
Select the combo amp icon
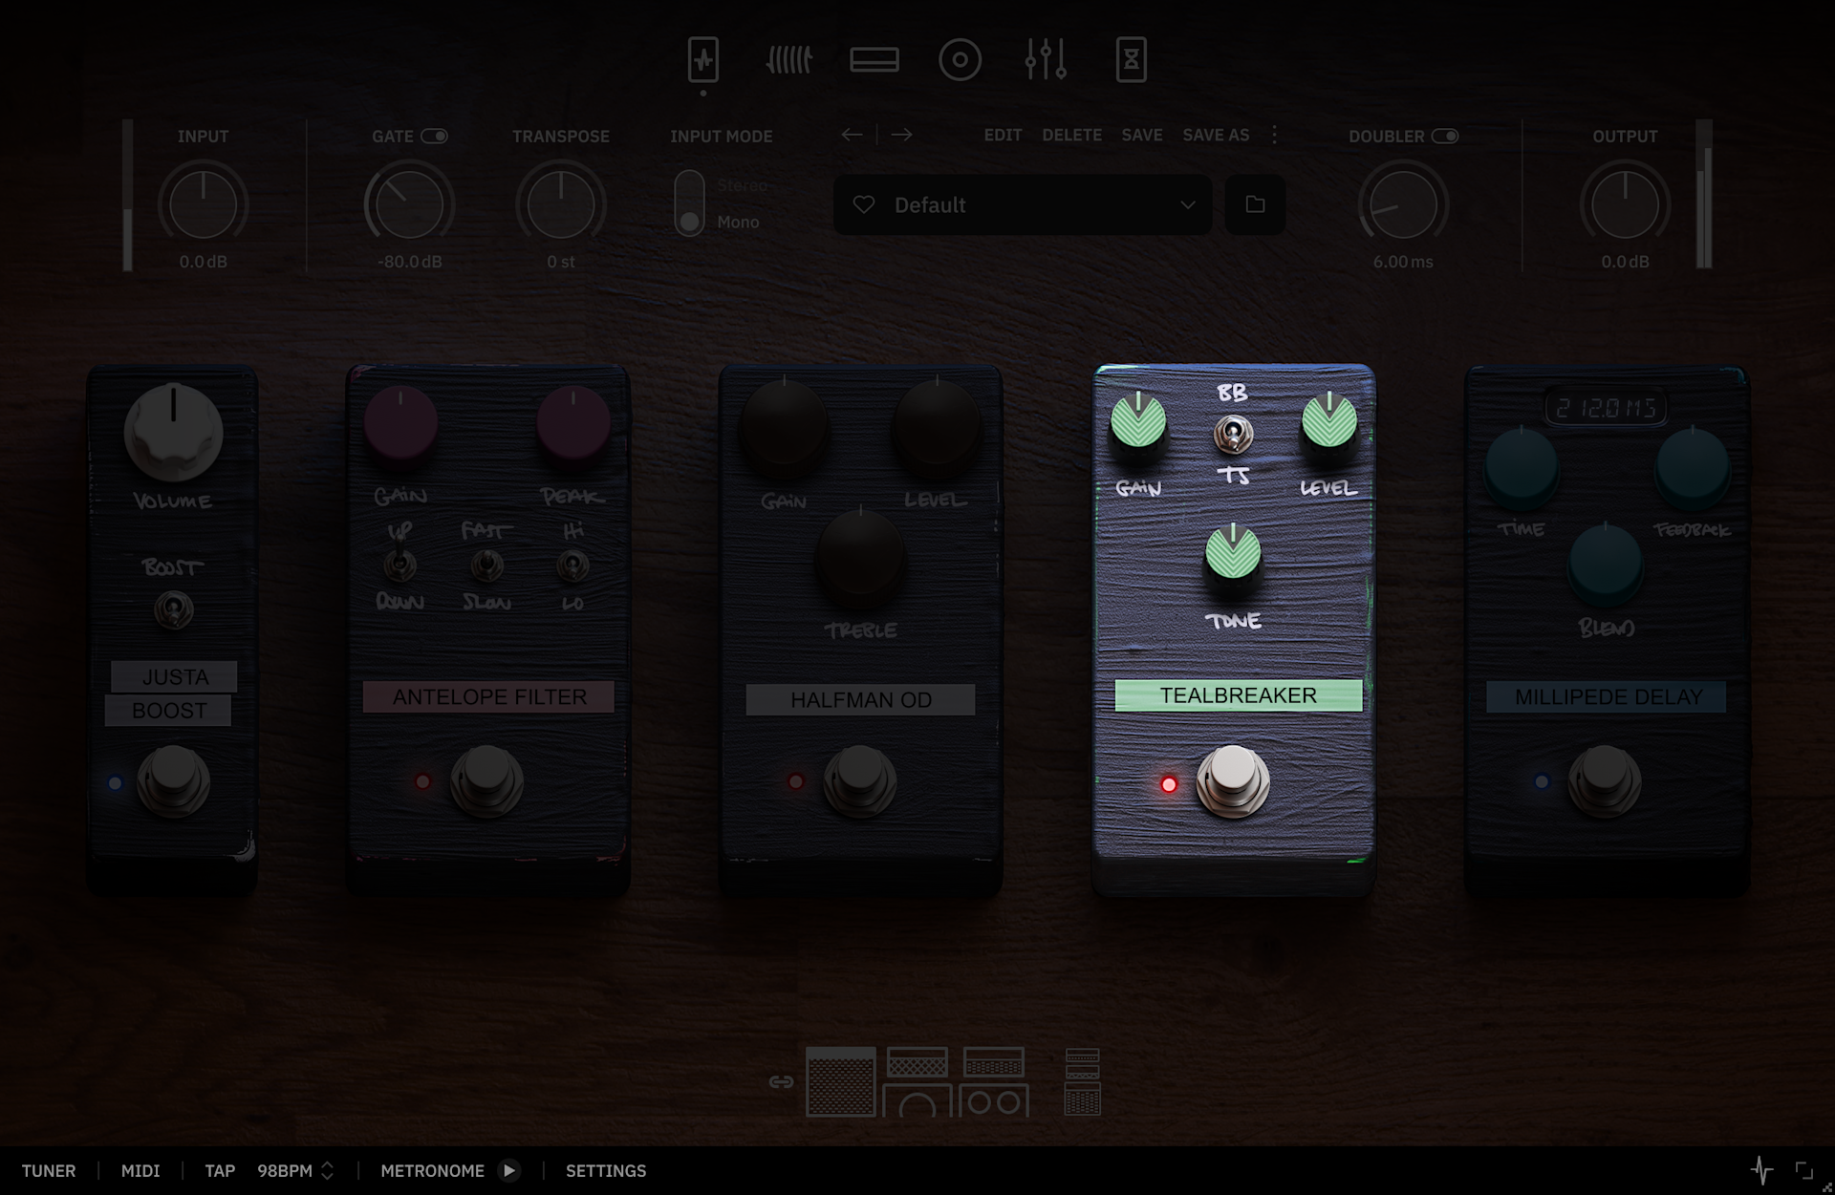pos(841,1081)
